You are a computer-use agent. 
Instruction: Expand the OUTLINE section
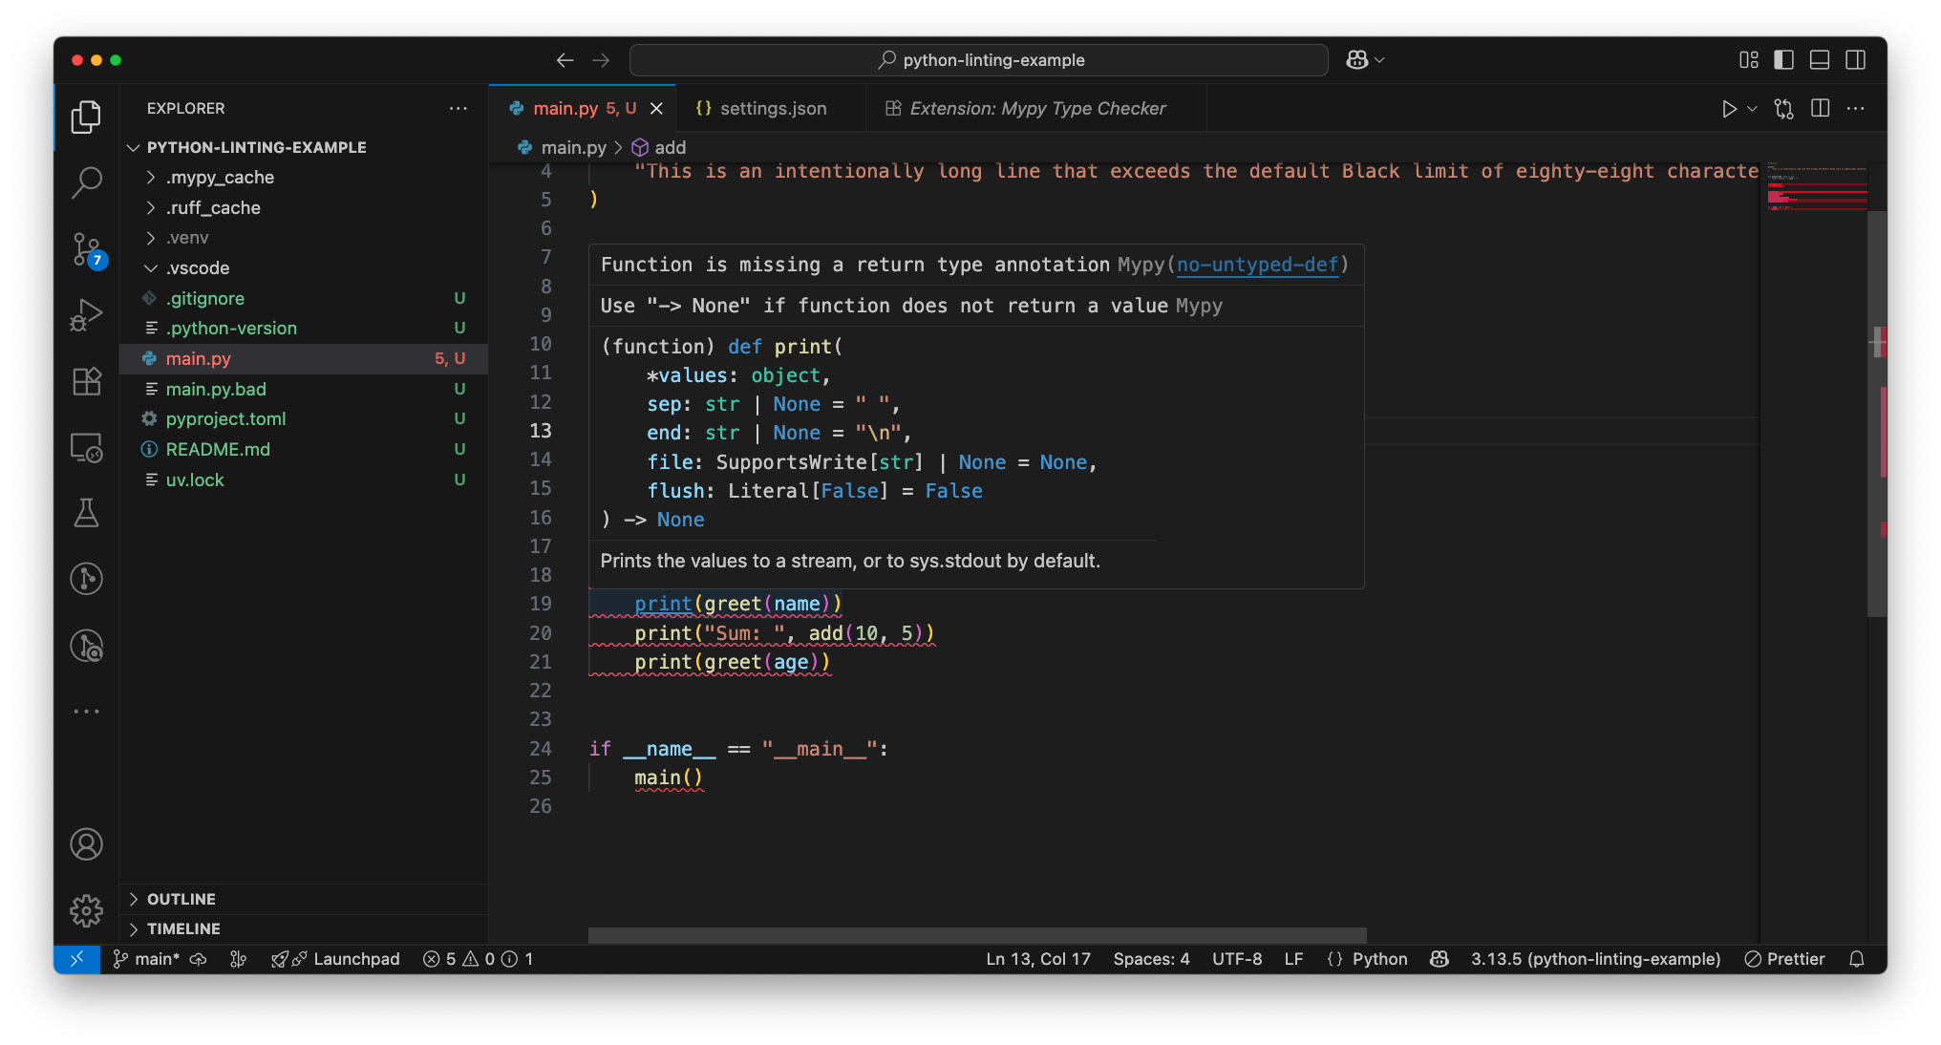pyautogui.click(x=181, y=899)
